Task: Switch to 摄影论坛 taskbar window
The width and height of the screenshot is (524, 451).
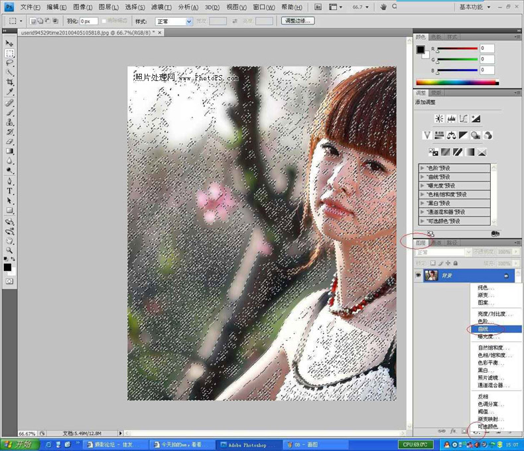Action: (x=114, y=444)
